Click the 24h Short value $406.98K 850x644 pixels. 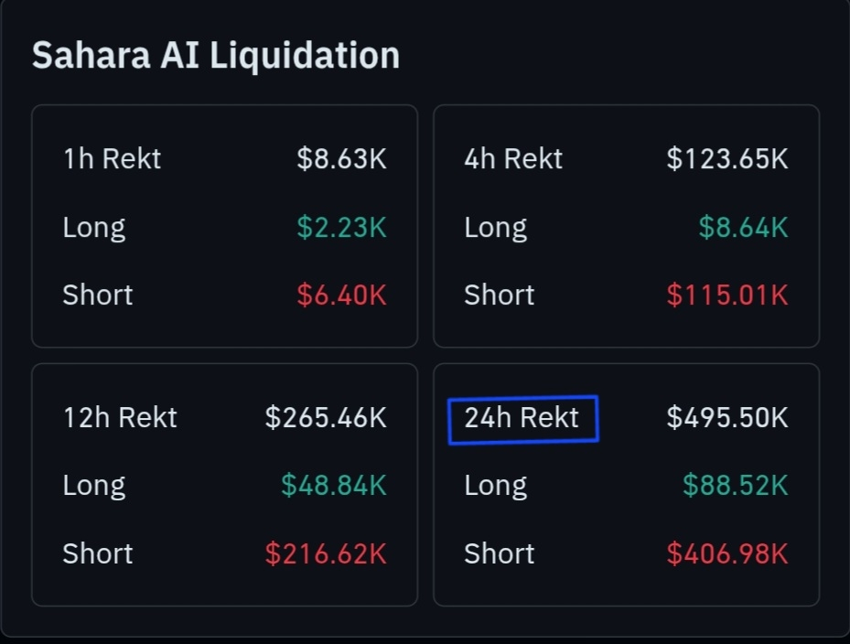point(726,553)
